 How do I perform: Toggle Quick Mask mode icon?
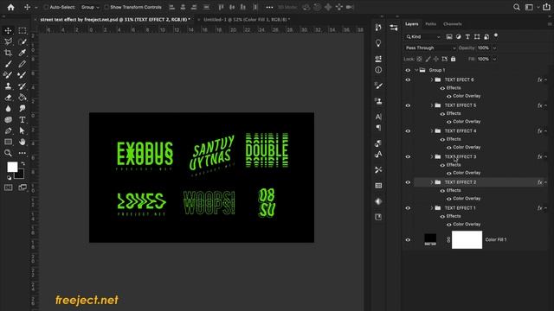pyautogui.click(x=8, y=187)
